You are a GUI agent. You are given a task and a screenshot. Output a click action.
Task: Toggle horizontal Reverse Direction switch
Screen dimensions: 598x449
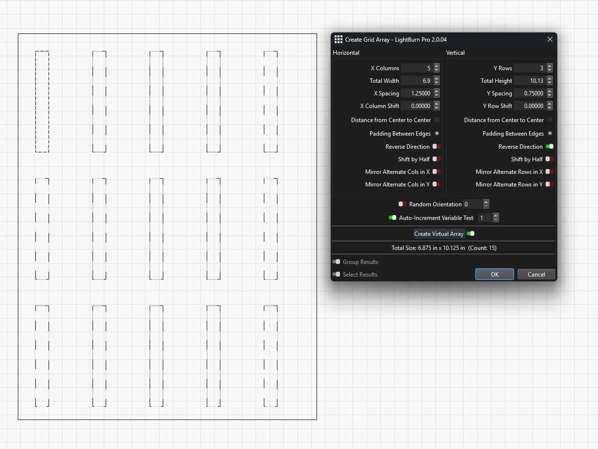pyautogui.click(x=436, y=147)
